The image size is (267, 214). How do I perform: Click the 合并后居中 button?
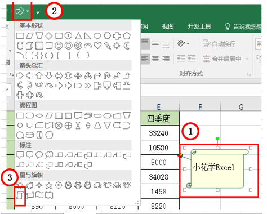[x=222, y=59]
